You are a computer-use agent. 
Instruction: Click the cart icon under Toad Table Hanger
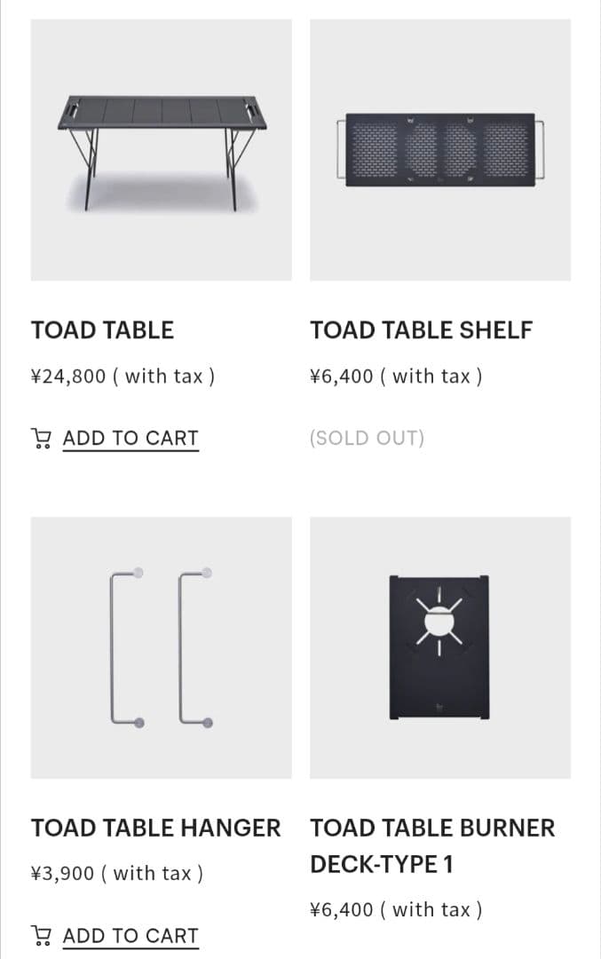tap(41, 935)
